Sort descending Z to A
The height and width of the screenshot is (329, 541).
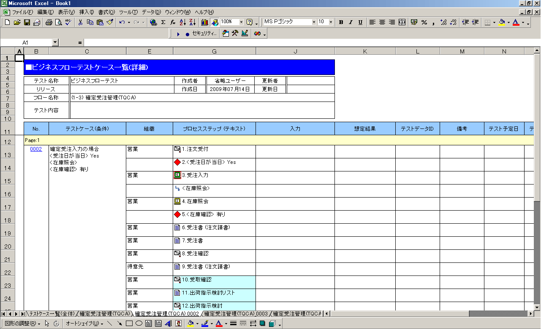192,22
